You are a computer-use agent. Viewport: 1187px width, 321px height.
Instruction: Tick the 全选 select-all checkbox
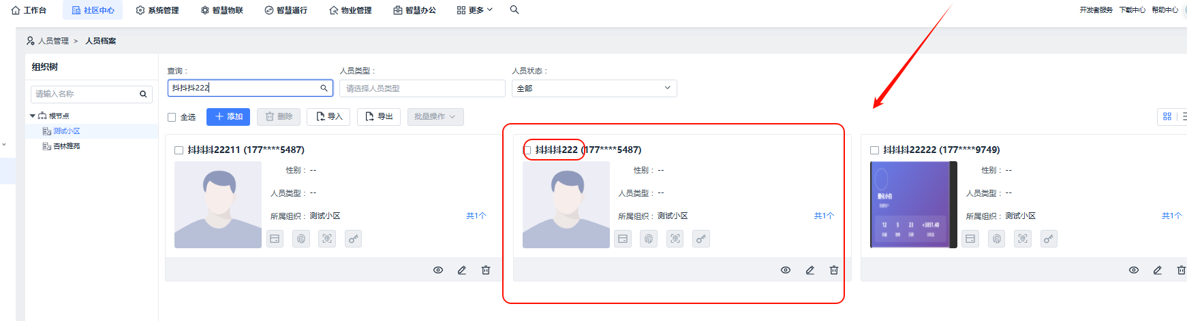[x=172, y=117]
